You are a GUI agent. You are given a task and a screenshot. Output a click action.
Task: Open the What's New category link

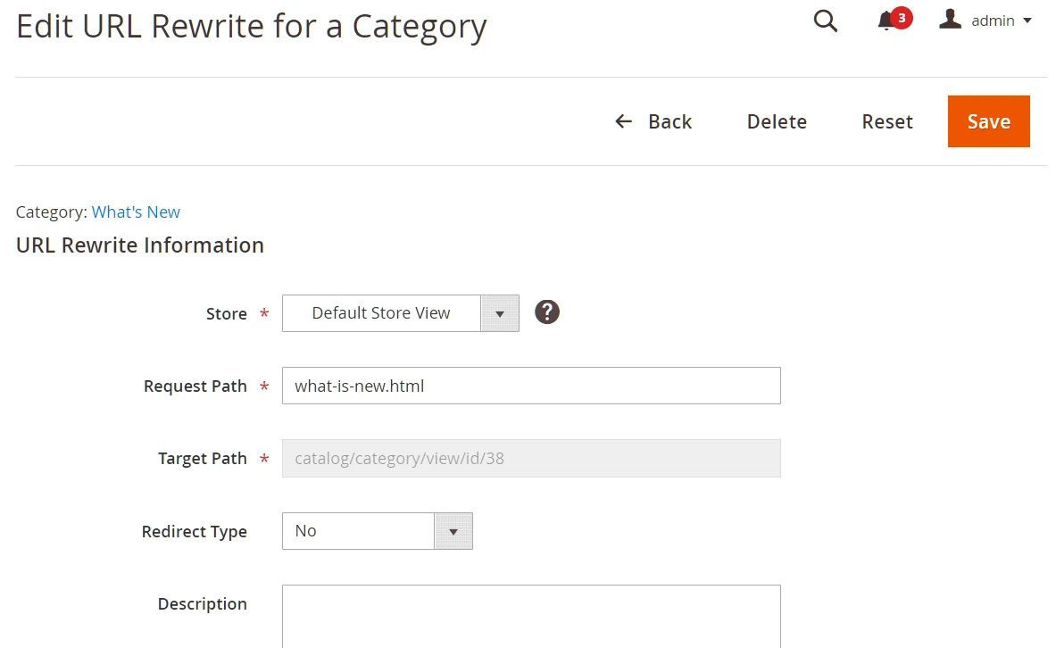pos(136,212)
